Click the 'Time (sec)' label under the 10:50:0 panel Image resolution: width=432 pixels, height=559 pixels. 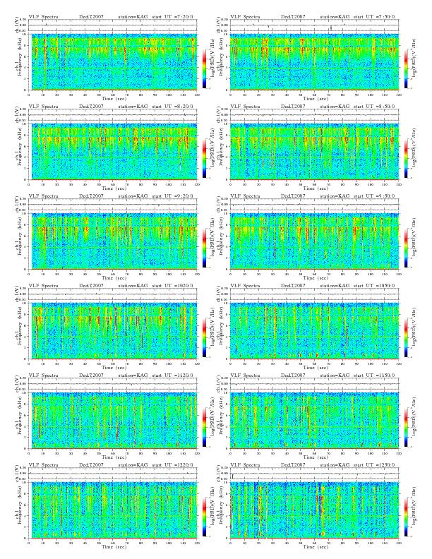[x=316, y=368]
